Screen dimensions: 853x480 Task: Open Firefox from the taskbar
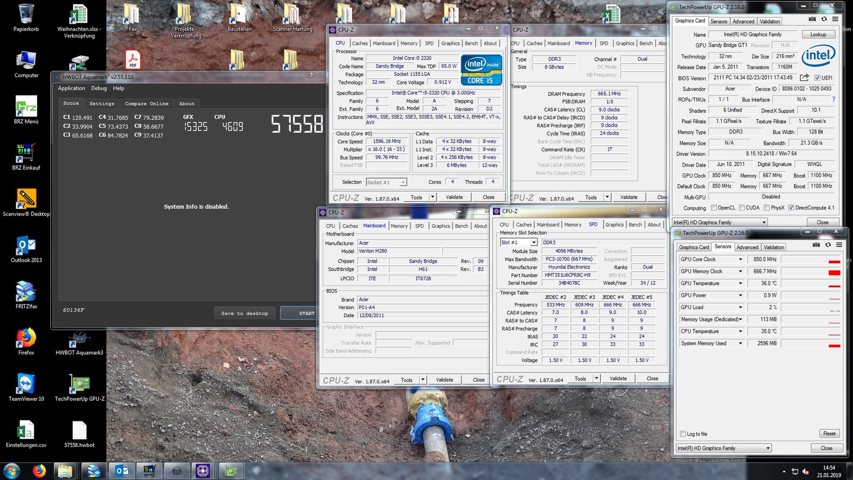pyautogui.click(x=39, y=471)
